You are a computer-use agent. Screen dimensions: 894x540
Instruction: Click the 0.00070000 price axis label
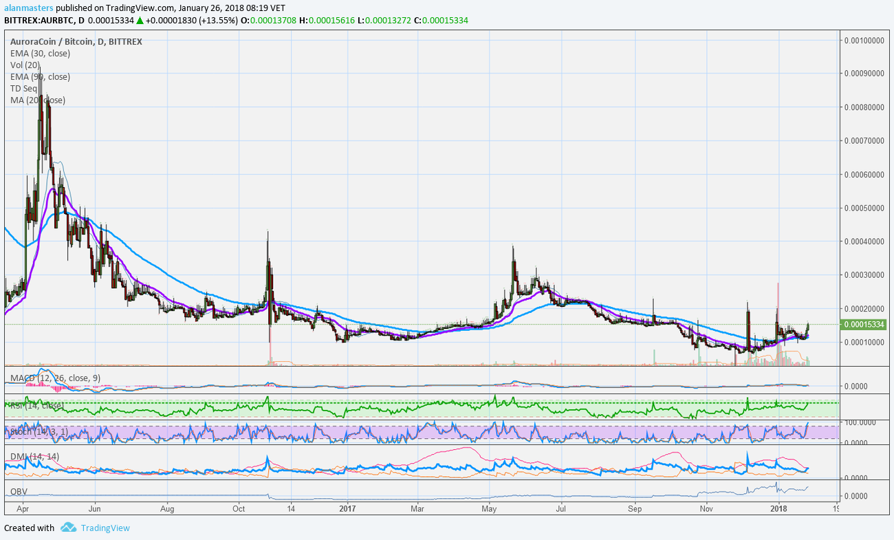click(x=864, y=141)
